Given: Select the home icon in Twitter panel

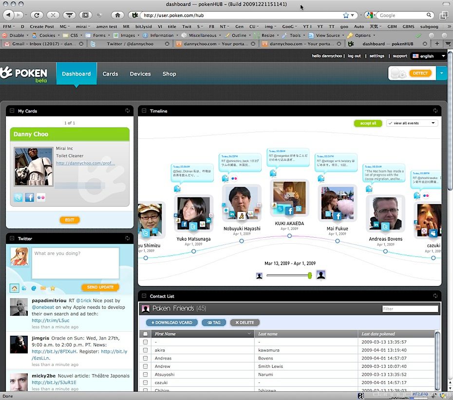Looking at the screenshot, I should (15, 288).
